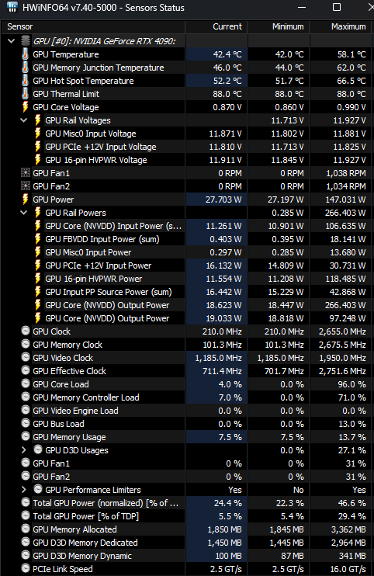Maximize the HWiNFO64 Sensors Status window
This screenshot has width=374, height=576.
(x=337, y=7)
